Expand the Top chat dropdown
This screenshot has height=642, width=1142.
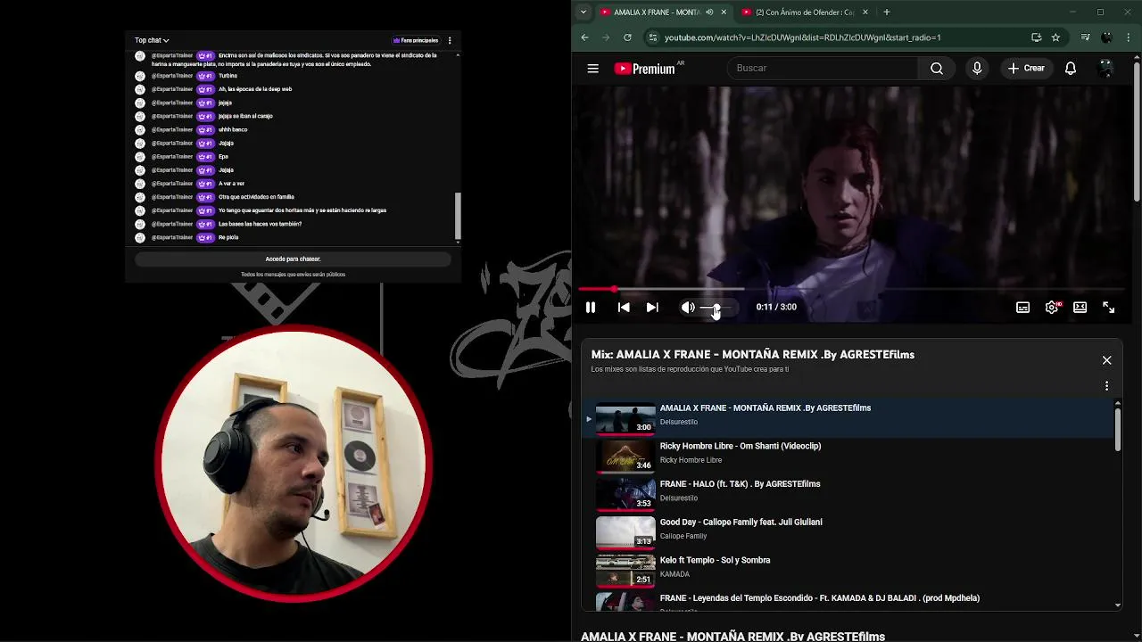click(152, 40)
